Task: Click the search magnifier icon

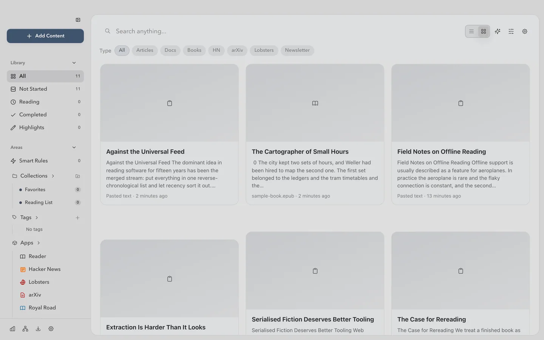Action: coord(108,31)
